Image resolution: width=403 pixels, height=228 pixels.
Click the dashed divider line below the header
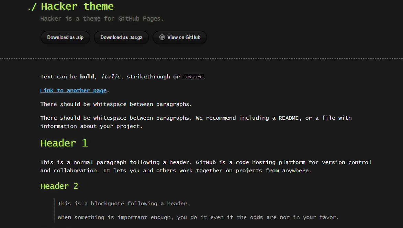tap(201, 58)
